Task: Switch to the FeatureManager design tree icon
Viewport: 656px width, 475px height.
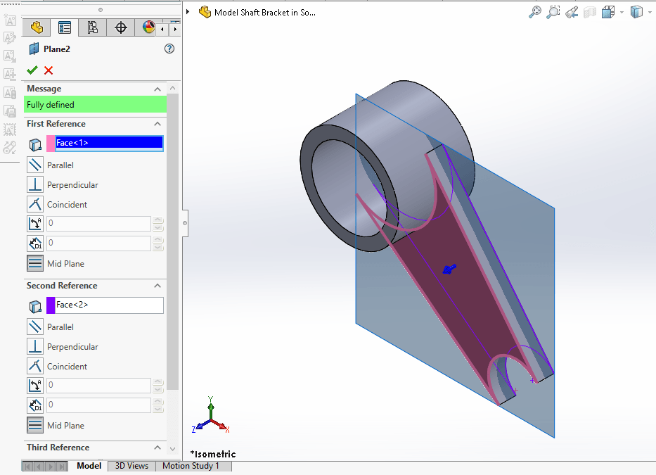Action: click(36, 27)
